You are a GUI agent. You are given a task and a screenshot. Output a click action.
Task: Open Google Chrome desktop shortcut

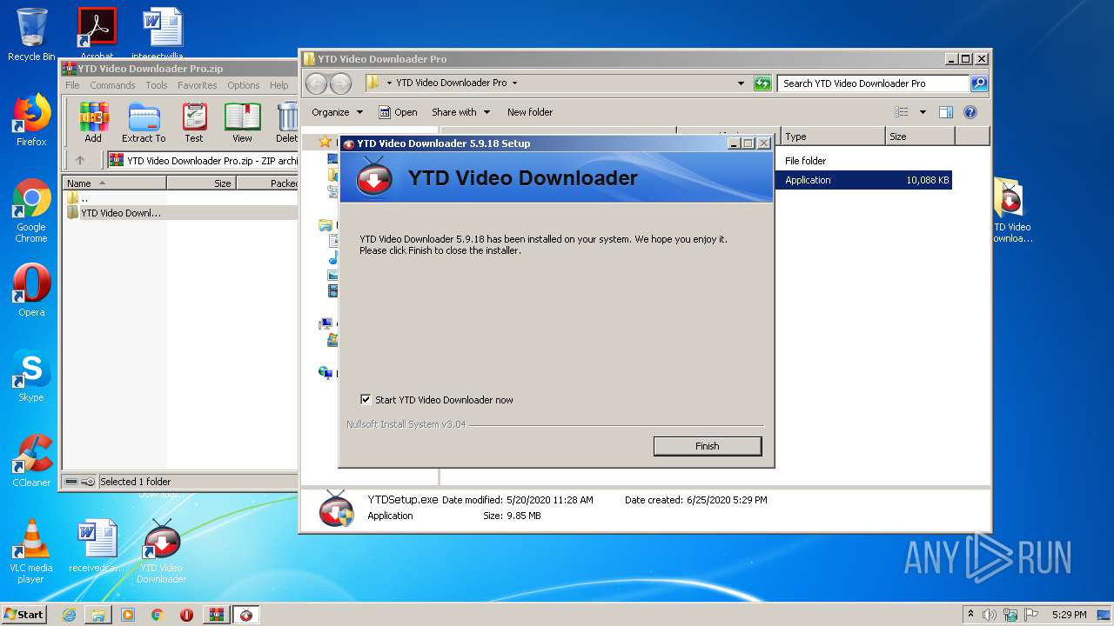pyautogui.click(x=31, y=211)
